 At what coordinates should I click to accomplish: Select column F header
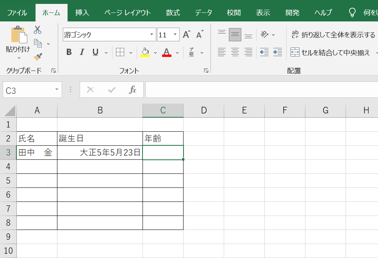(x=285, y=110)
